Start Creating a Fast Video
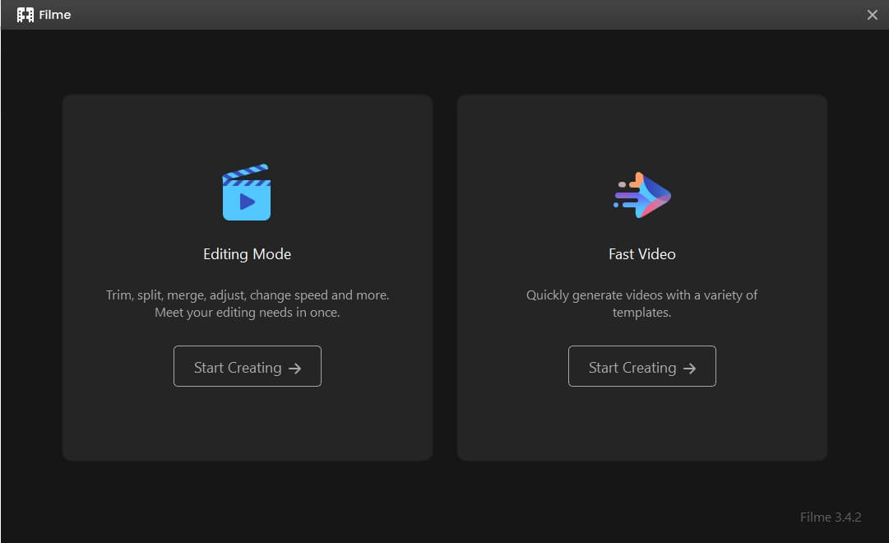 [641, 367]
